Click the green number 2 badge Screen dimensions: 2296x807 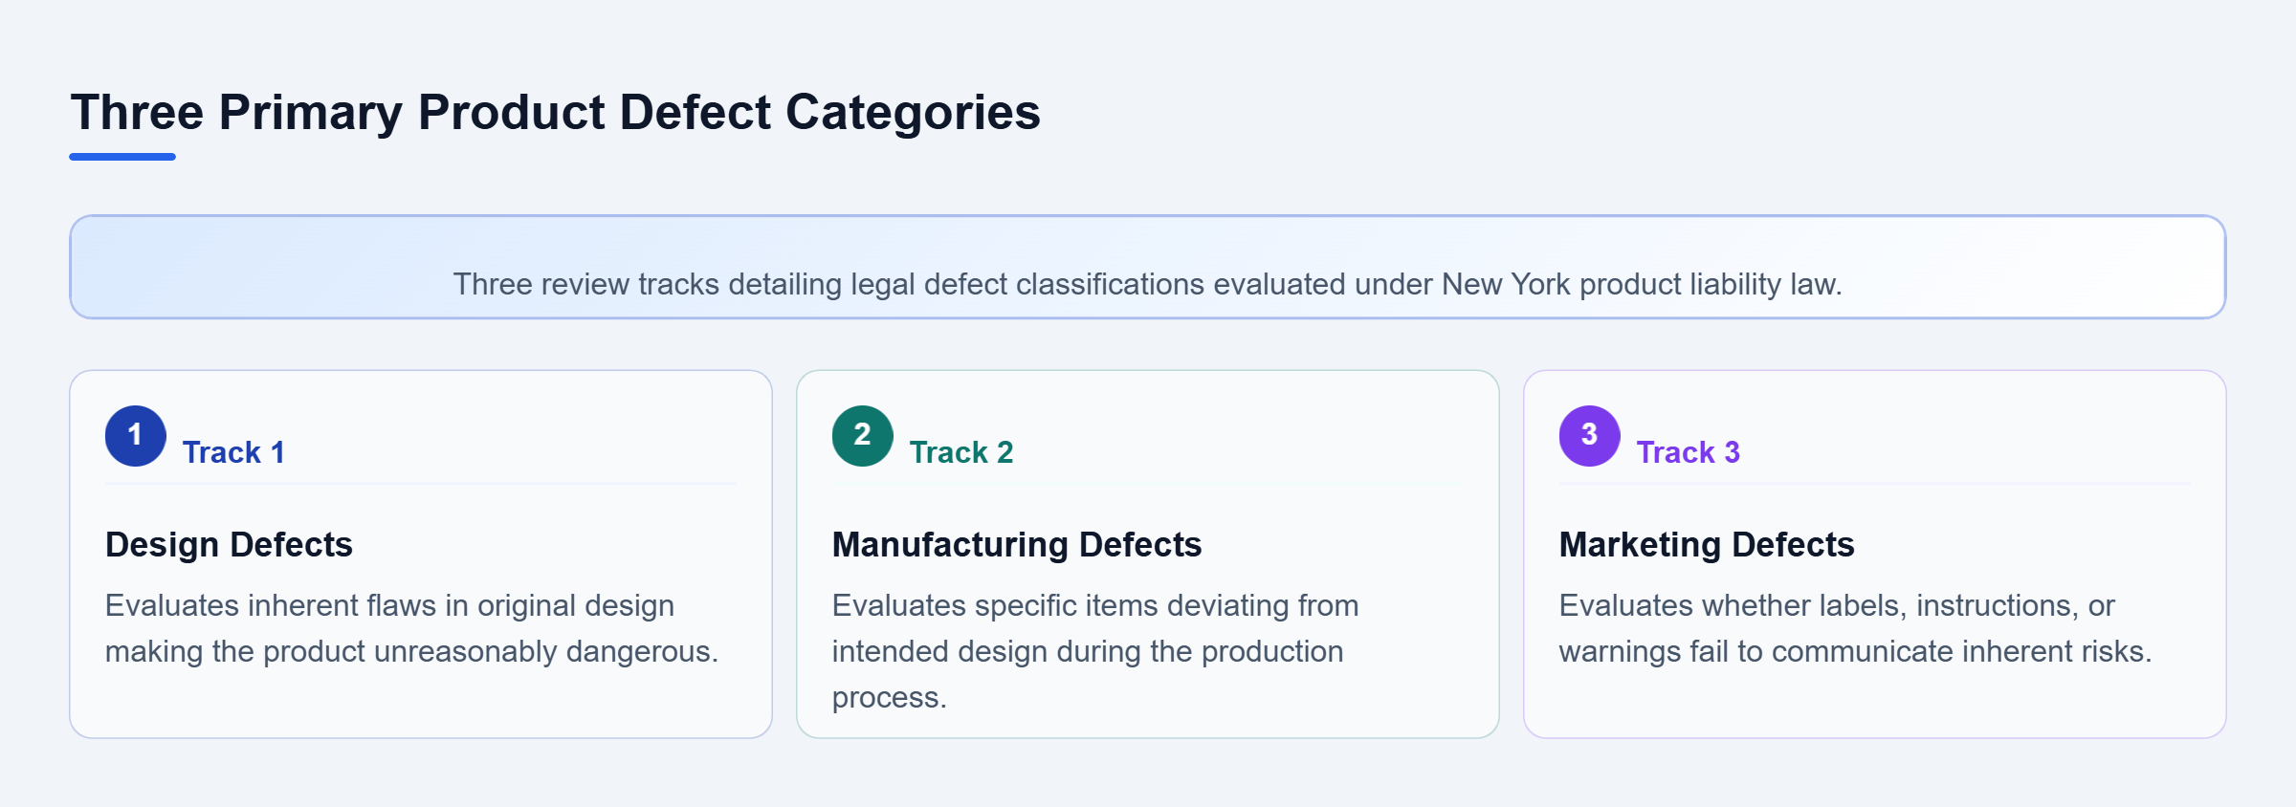click(x=863, y=436)
